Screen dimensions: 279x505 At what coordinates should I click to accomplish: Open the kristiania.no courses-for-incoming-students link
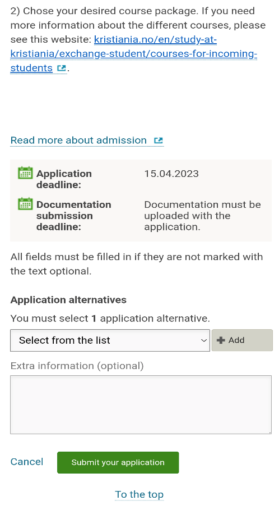coord(133,54)
